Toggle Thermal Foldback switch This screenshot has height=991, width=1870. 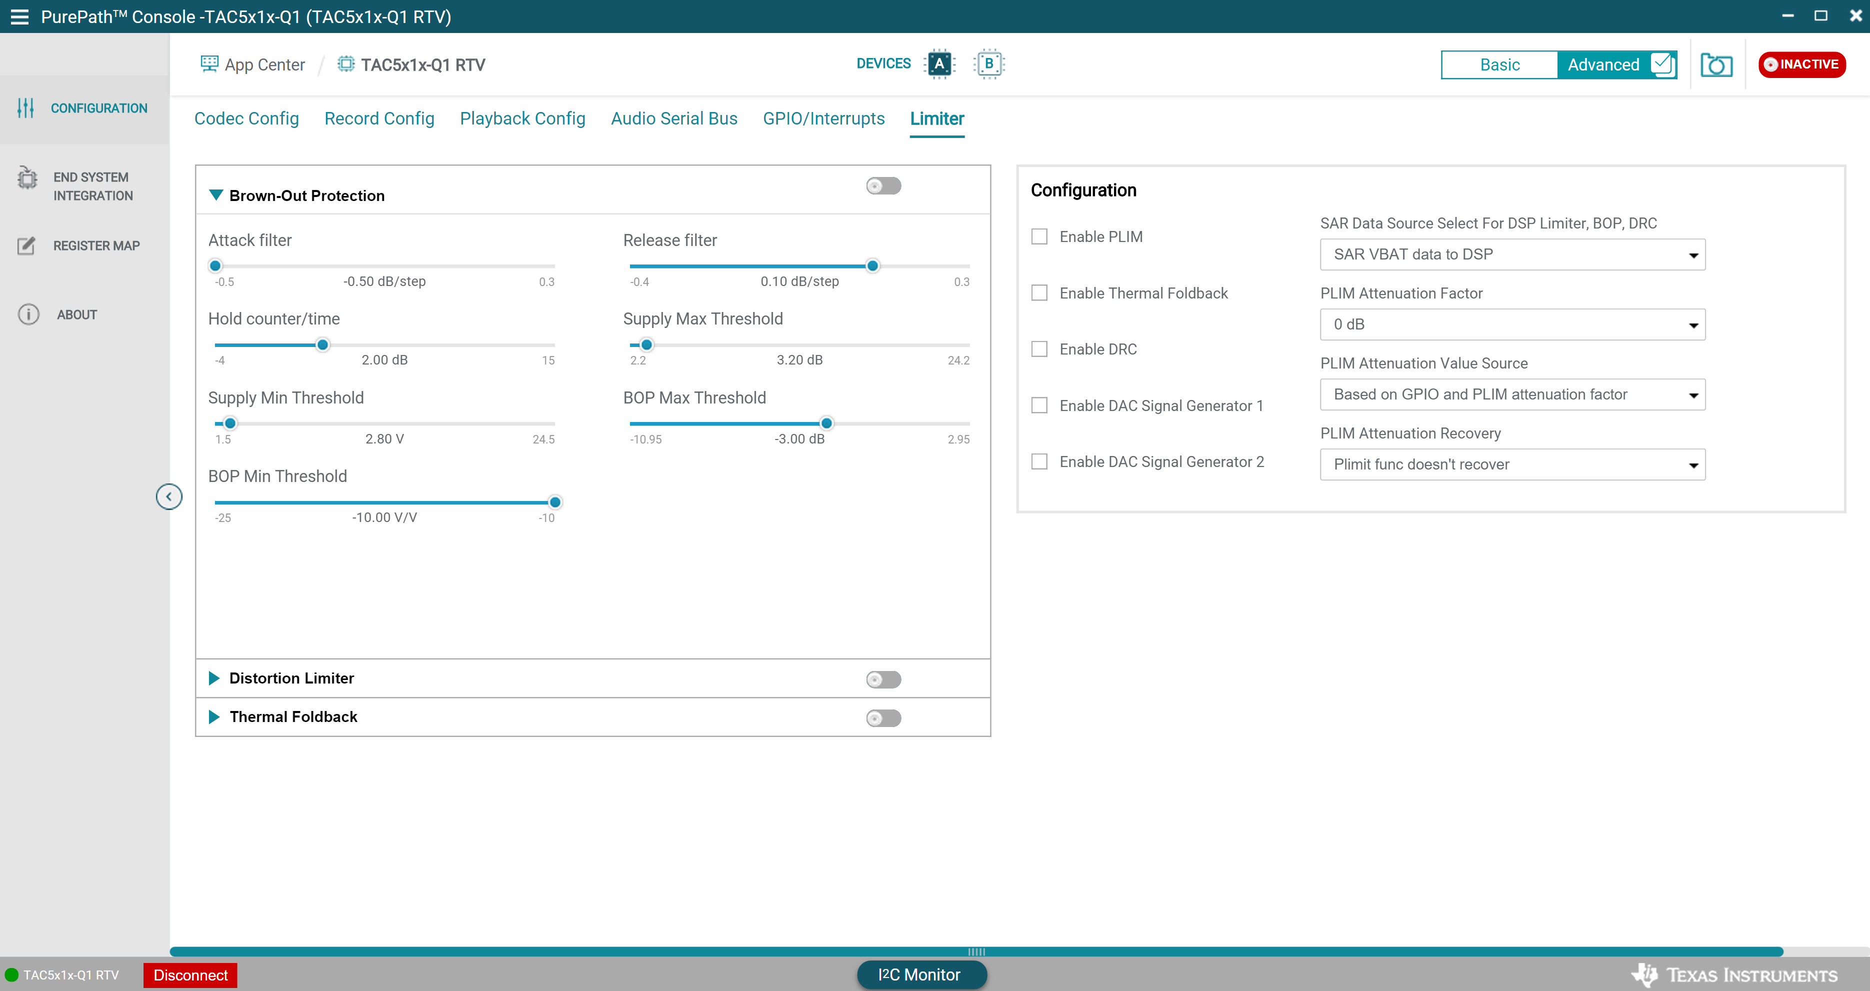[x=883, y=718]
